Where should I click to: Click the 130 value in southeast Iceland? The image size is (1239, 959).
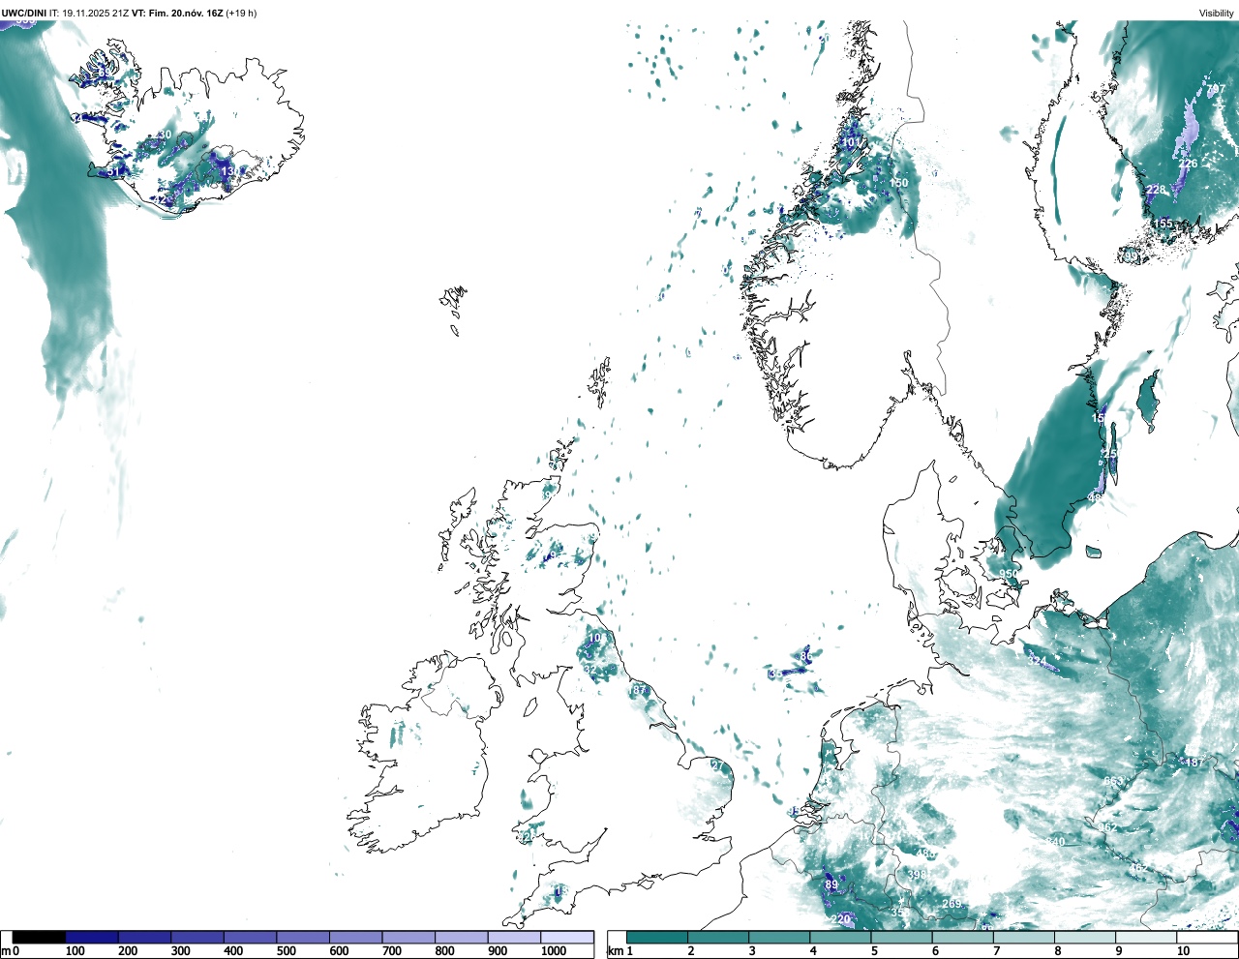[x=229, y=171]
